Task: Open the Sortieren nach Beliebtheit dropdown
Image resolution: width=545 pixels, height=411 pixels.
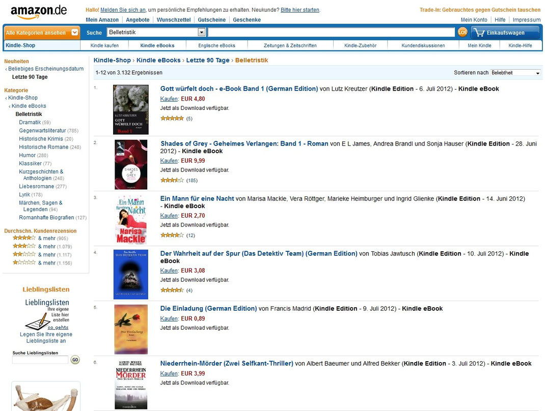Action: (515, 73)
